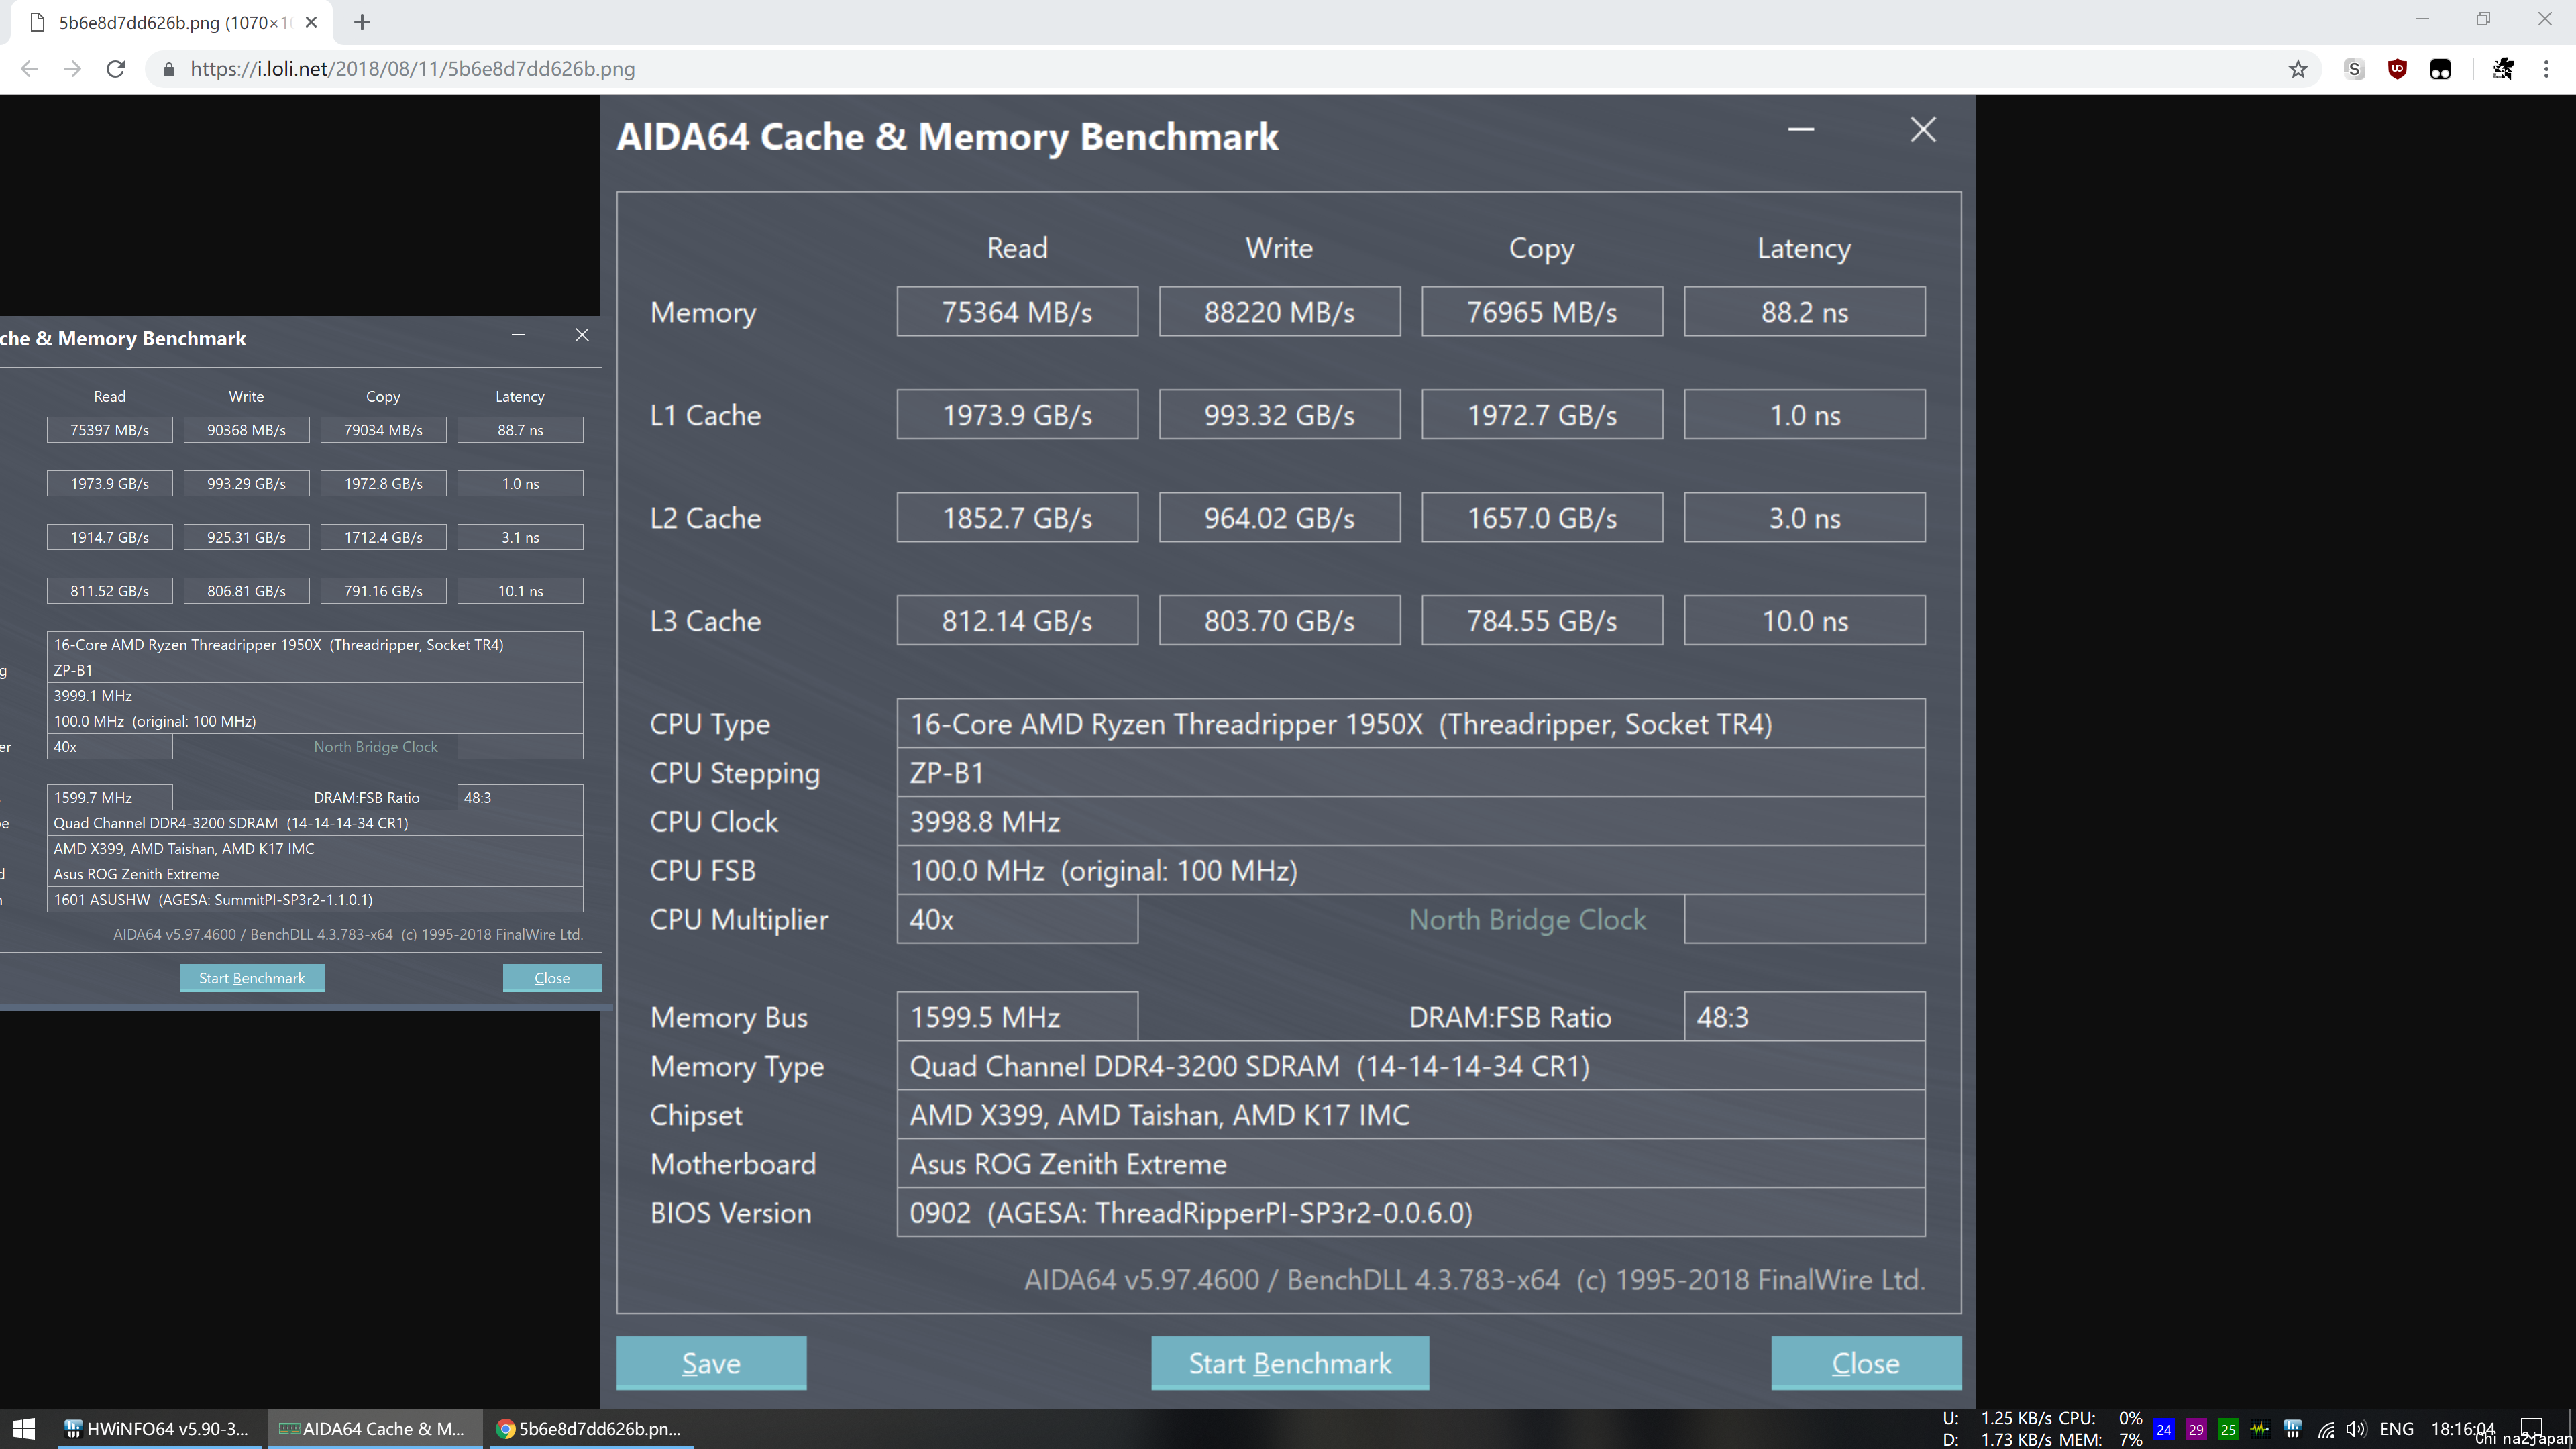Image resolution: width=2576 pixels, height=1449 pixels.
Task: Open the Wi-Fi network tray icon
Action: tap(2326, 1429)
